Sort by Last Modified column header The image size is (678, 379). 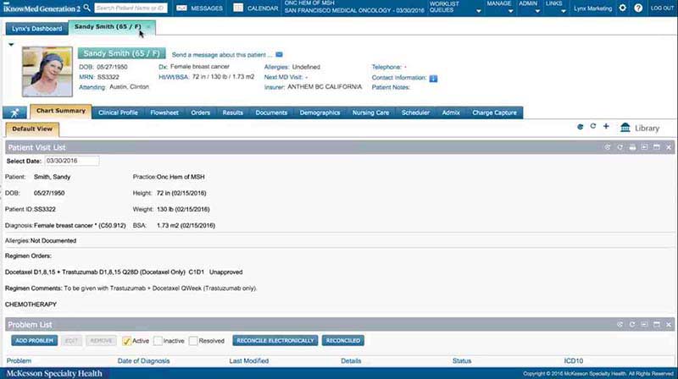(249, 361)
